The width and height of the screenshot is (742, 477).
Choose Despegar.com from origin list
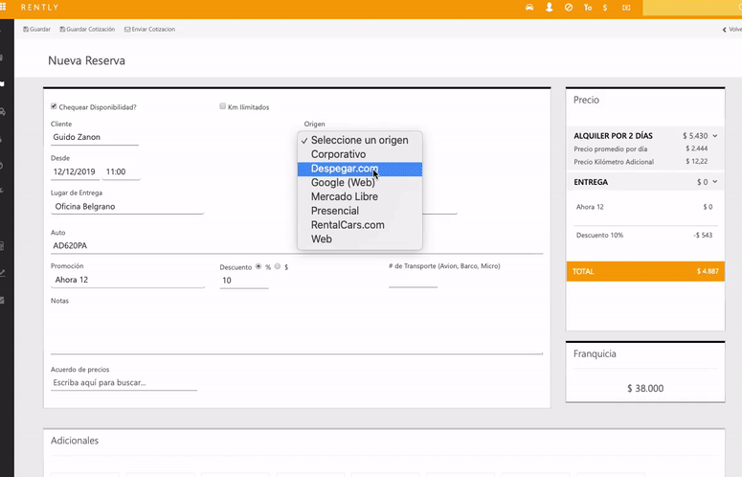click(x=344, y=169)
